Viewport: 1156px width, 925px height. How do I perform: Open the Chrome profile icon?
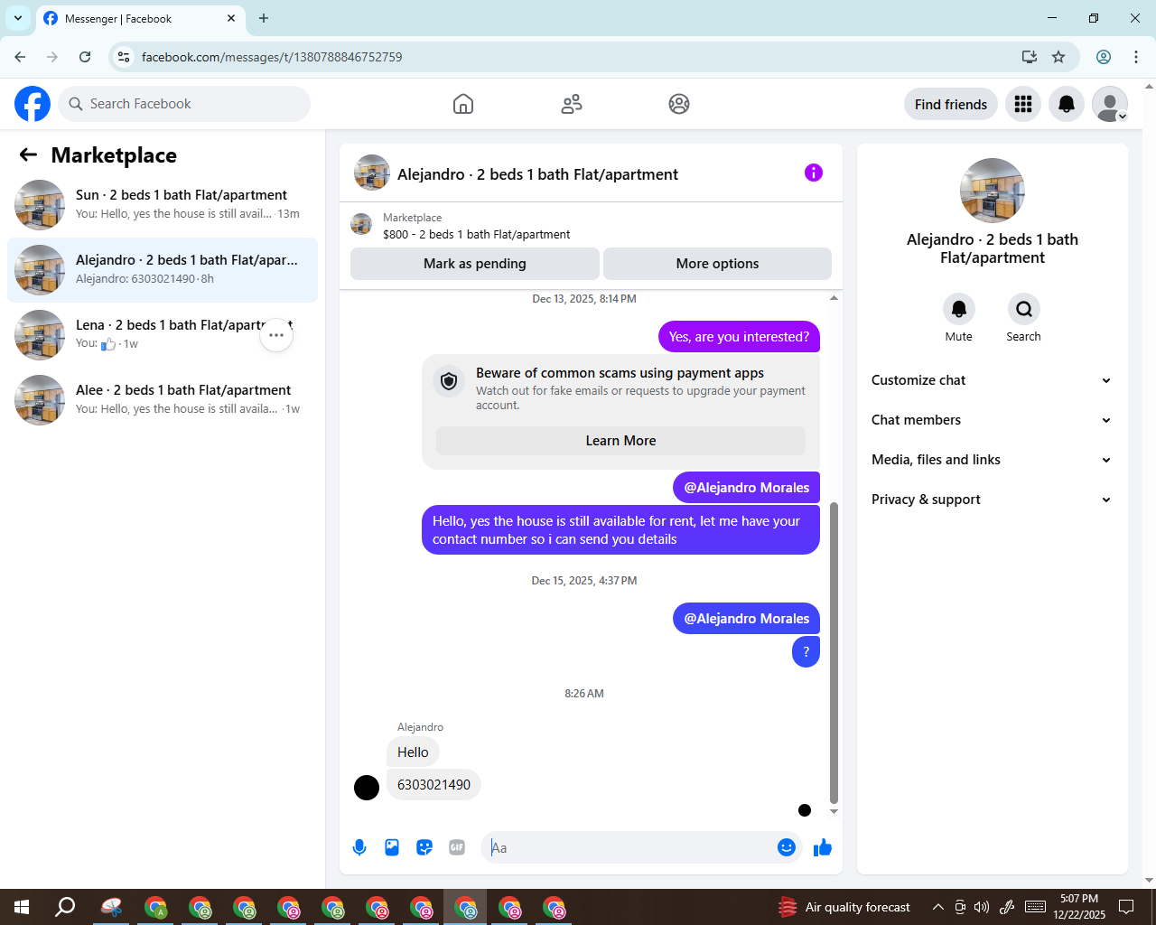pyautogui.click(x=1104, y=57)
